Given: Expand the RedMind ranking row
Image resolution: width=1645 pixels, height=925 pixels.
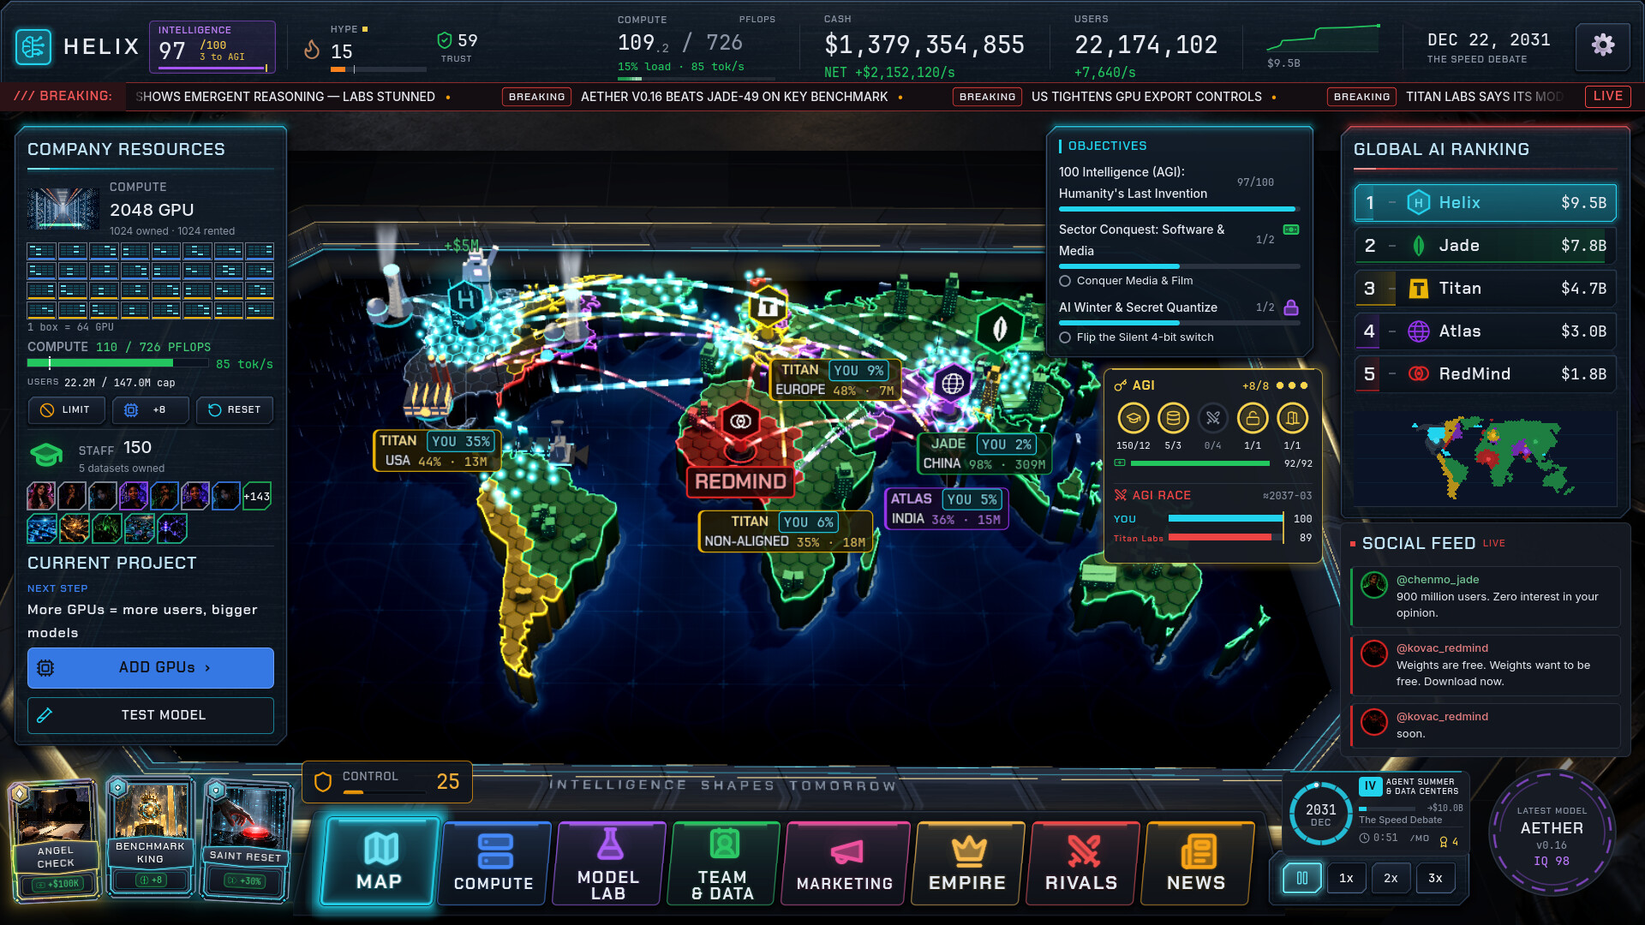Looking at the screenshot, I should tap(1485, 374).
